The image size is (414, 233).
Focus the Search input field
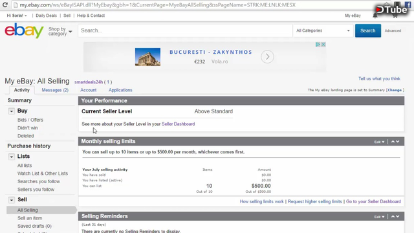pos(185,30)
